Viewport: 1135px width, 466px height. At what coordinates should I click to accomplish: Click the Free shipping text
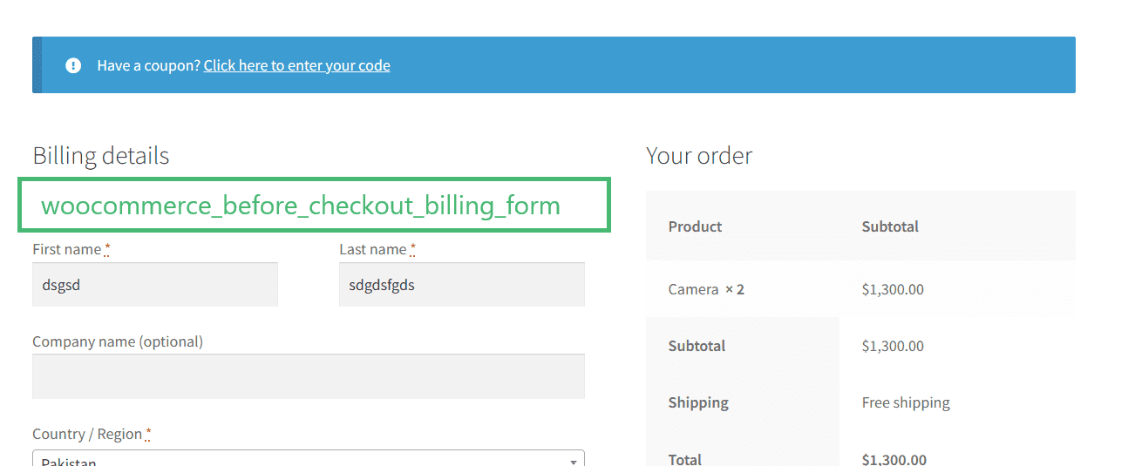point(906,402)
